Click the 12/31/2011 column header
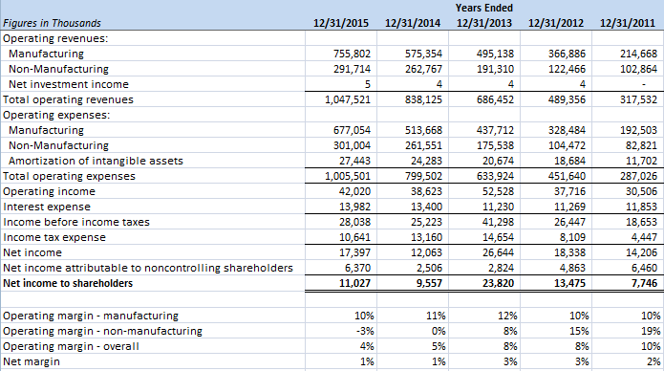The width and height of the screenshot is (664, 371). point(627,23)
